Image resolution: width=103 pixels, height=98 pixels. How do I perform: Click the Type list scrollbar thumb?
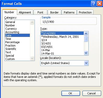86,39
